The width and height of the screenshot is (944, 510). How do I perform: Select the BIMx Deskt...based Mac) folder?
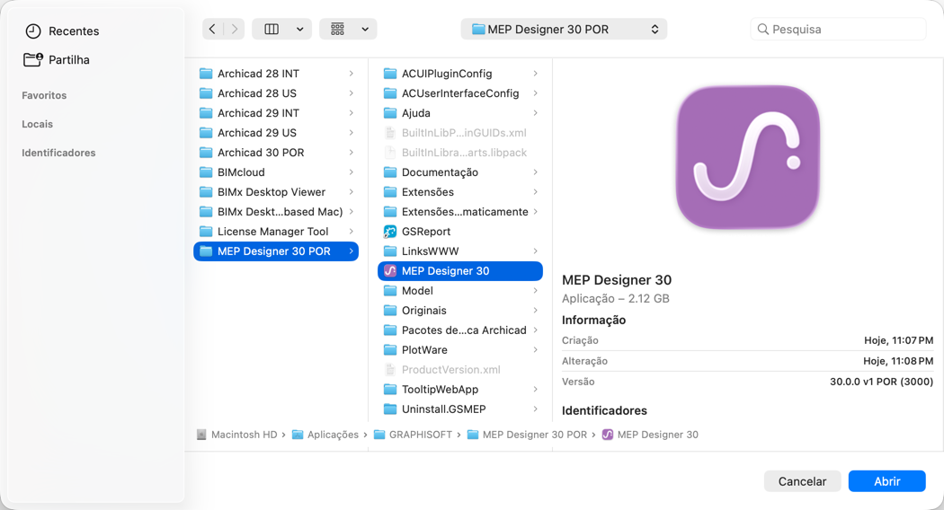pyautogui.click(x=276, y=212)
